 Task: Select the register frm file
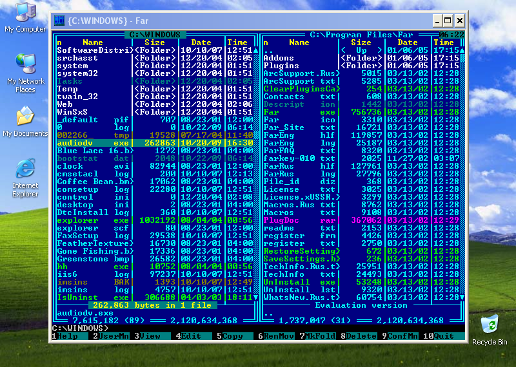[x=361, y=236]
